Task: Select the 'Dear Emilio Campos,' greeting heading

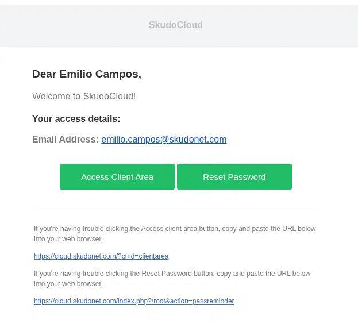Action: (x=87, y=74)
